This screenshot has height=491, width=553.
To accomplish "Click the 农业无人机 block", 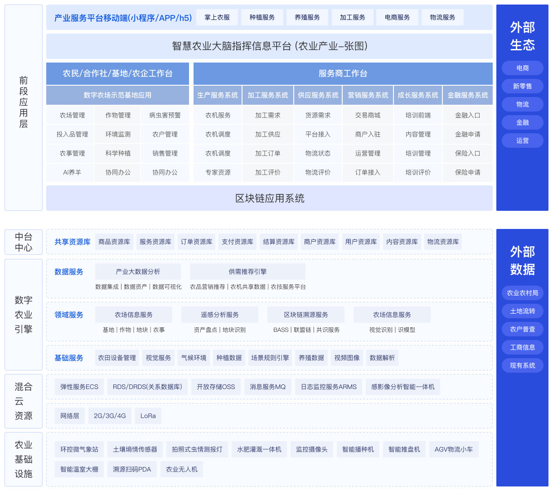I will 181,469.
